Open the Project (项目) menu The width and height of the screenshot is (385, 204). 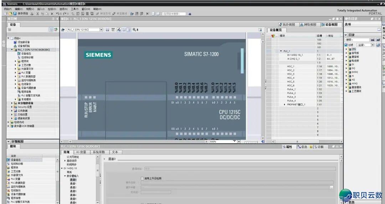(x=7, y=9)
